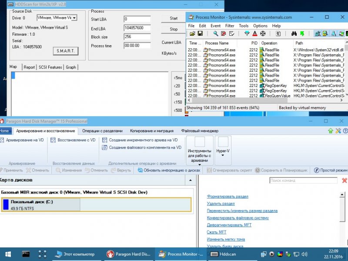
Task: Click HDDScan Stop button
Action: pyautogui.click(x=174, y=29)
